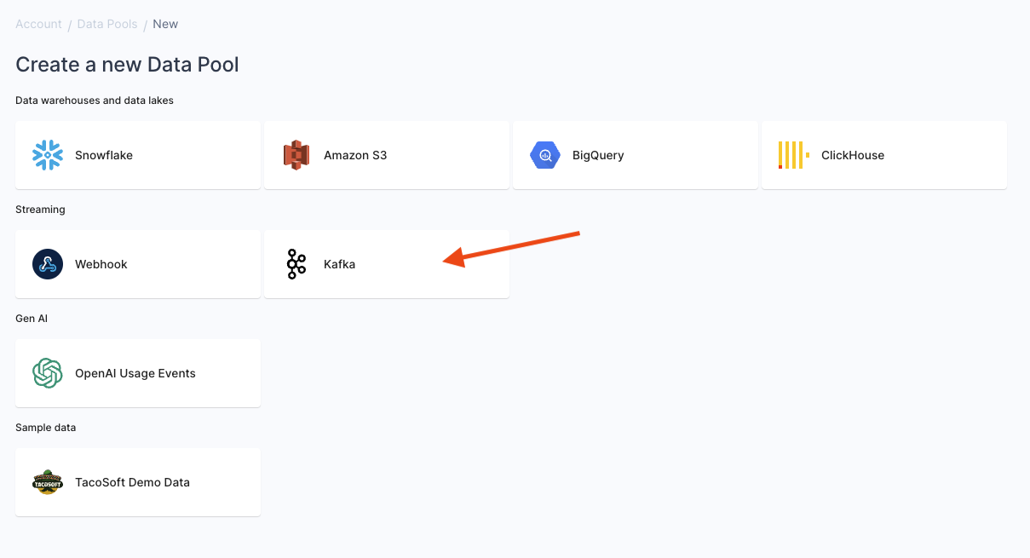Click the Snowflake snowflake icon
1030x558 pixels.
[47, 155]
